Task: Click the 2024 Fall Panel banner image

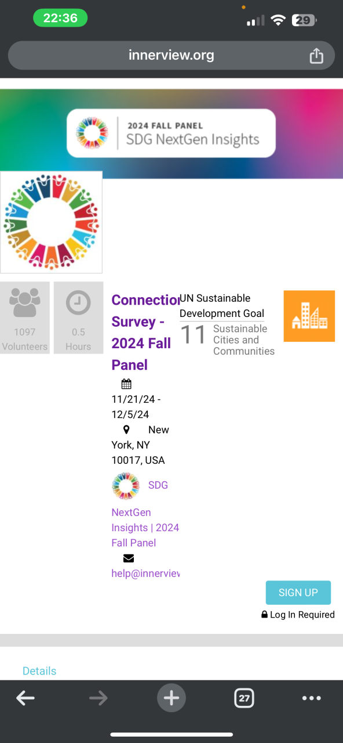Action: pos(171,134)
